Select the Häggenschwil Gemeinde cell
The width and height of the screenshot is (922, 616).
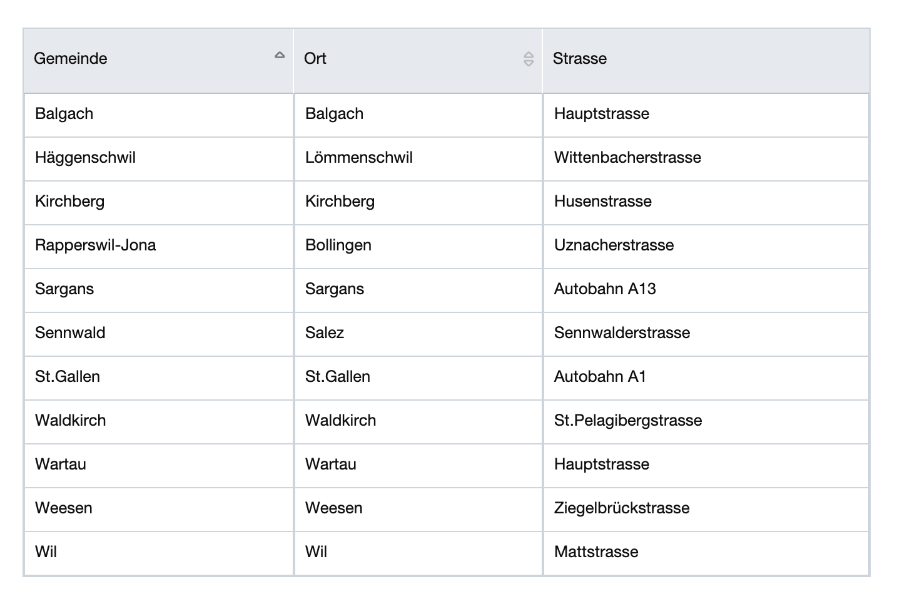85,158
